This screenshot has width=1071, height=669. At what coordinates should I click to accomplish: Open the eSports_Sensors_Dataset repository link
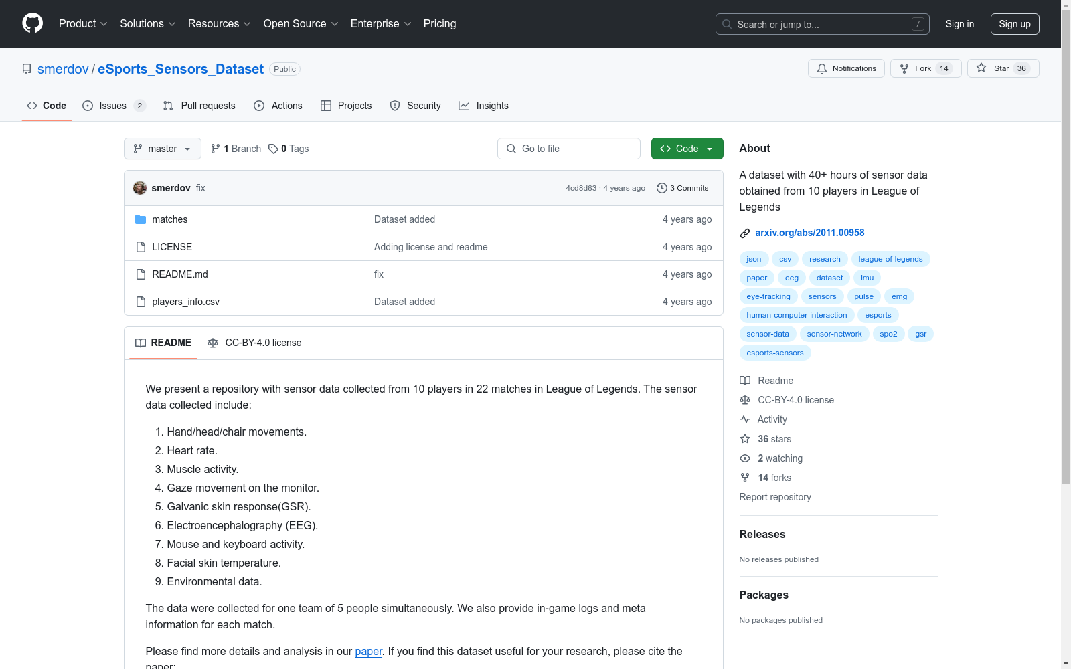click(181, 69)
